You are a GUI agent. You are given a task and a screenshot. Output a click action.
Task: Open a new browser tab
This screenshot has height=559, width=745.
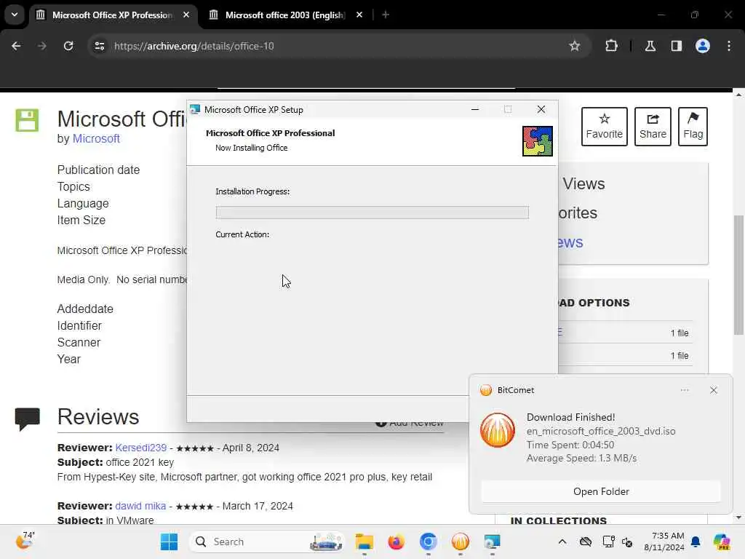coord(386,15)
